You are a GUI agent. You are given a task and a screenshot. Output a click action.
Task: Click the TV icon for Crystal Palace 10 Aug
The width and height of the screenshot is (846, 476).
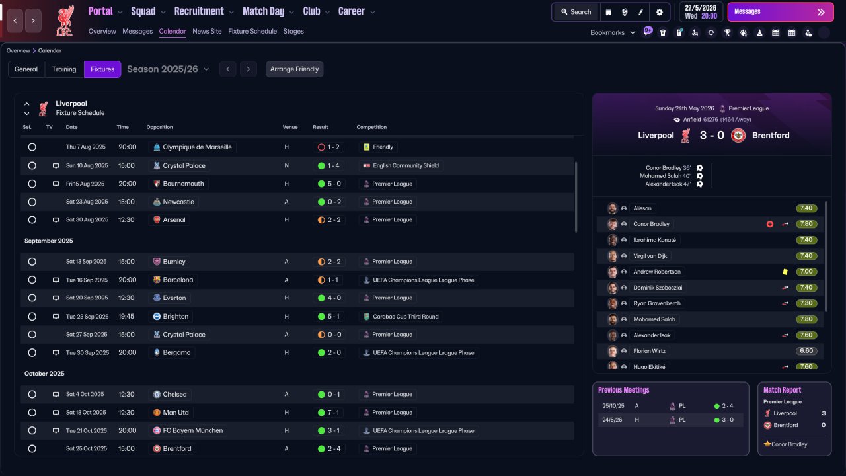pyautogui.click(x=56, y=165)
